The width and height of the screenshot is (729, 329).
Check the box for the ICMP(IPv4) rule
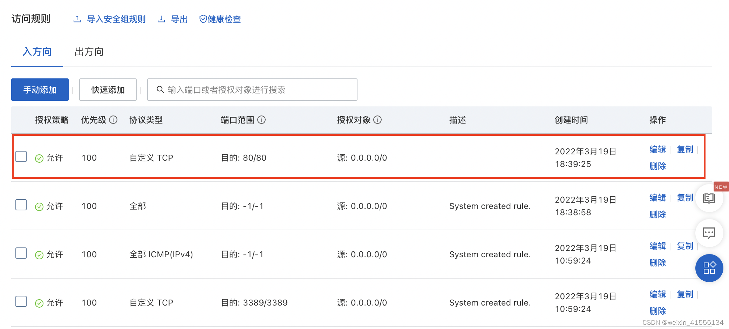click(x=21, y=253)
